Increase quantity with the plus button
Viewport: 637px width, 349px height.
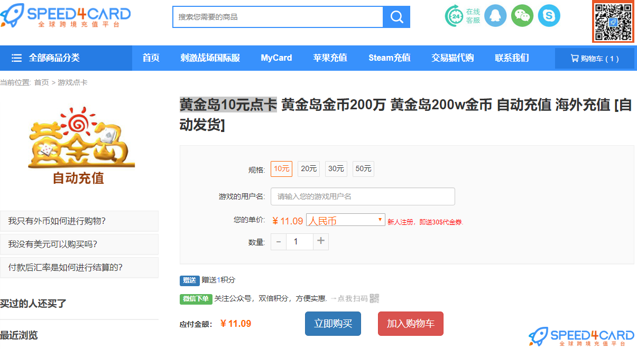tap(320, 242)
